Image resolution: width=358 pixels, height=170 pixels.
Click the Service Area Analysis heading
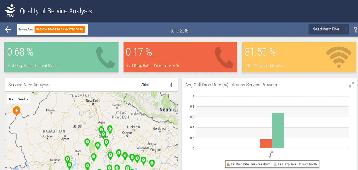29,85
